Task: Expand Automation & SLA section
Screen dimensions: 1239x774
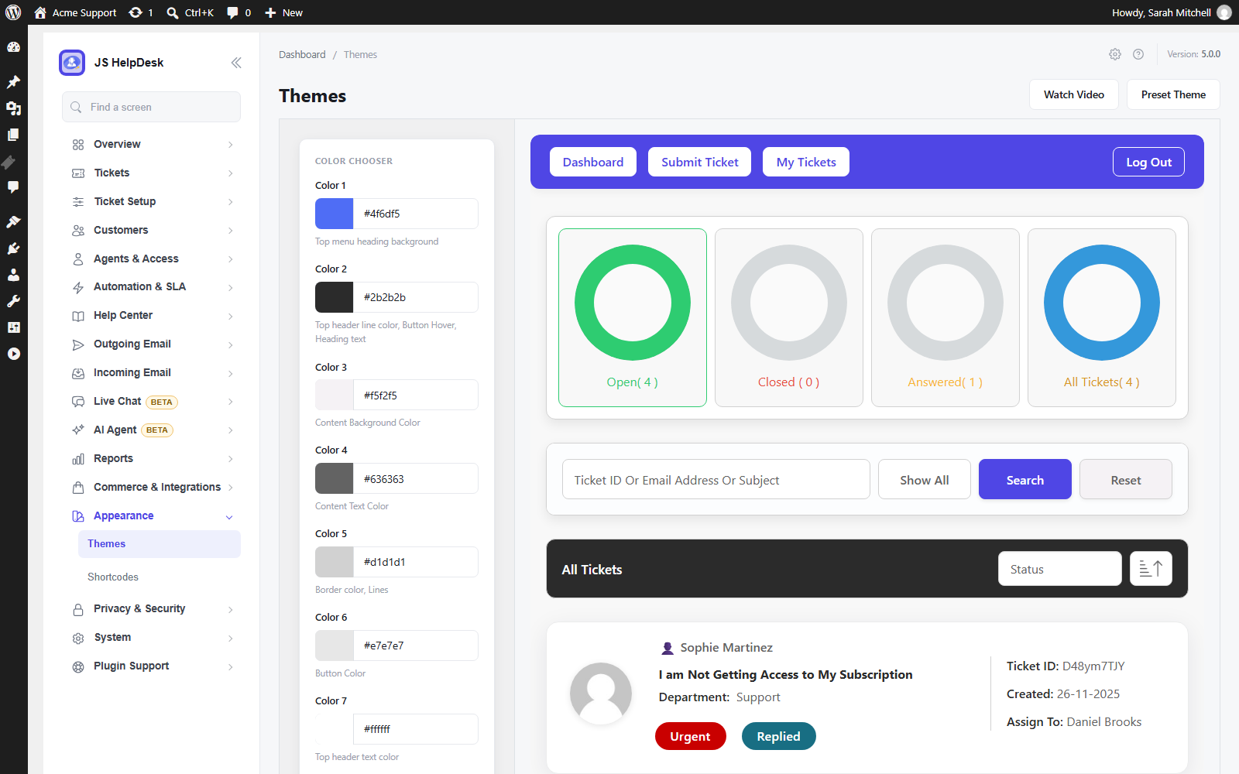Action: point(153,286)
